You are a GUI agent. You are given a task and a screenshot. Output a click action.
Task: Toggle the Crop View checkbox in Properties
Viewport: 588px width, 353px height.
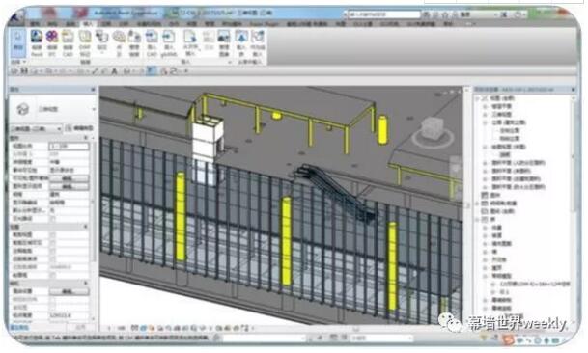[53, 235]
